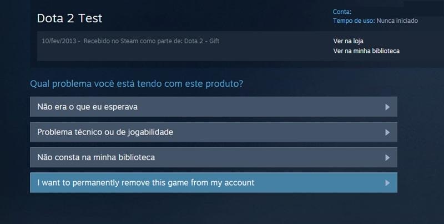The height and width of the screenshot is (224, 444).
Task: Choose 'Problema técnico ou de jogabilidade' option
Action: point(214,132)
